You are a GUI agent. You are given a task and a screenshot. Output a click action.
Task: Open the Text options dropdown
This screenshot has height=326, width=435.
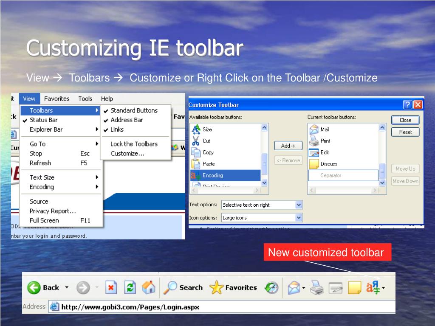pos(299,205)
